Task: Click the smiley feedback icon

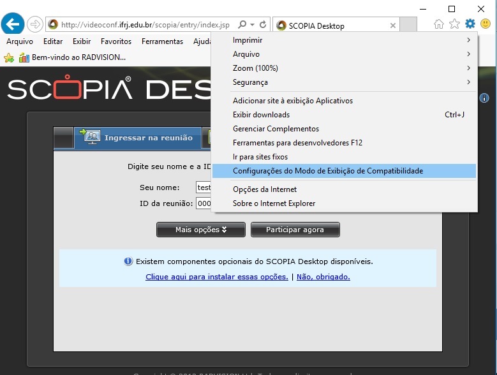Action: click(x=486, y=24)
